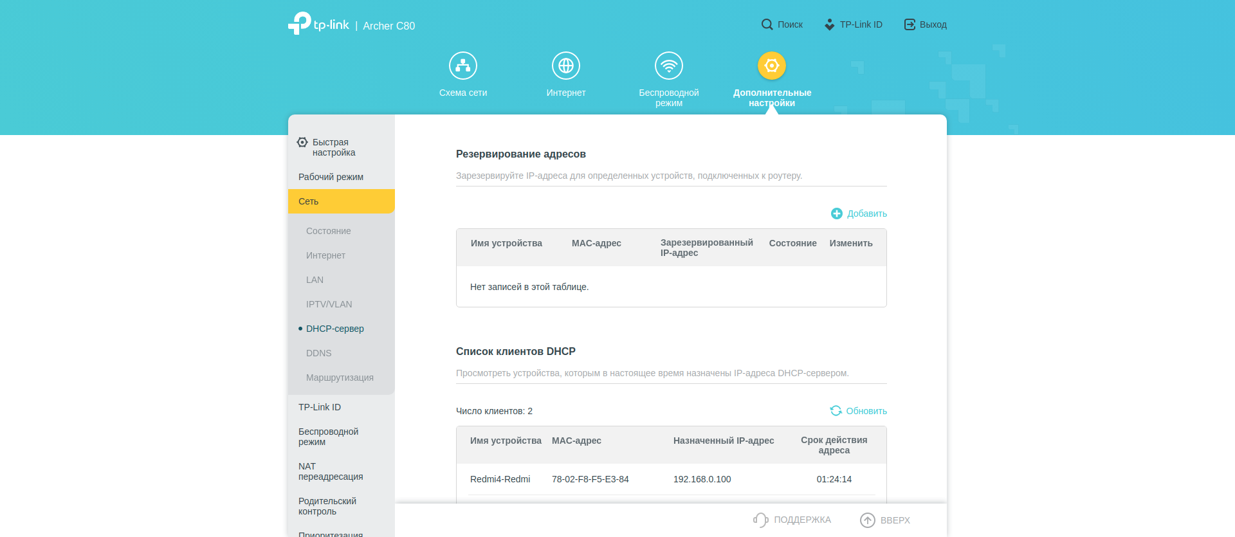The width and height of the screenshot is (1235, 537).
Task: Log out using the Выход button
Action: [925, 24]
